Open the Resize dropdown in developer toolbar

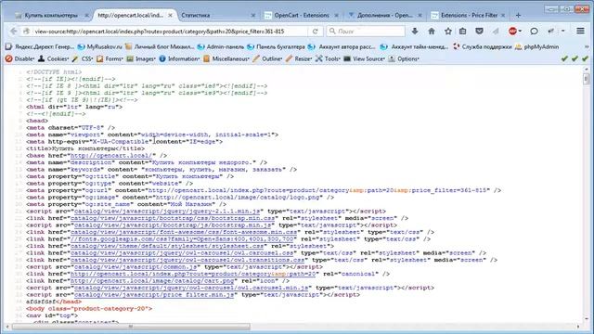(299, 58)
